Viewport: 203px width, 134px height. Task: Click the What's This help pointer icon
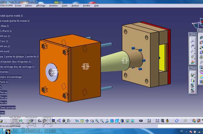[x=31, y=121]
